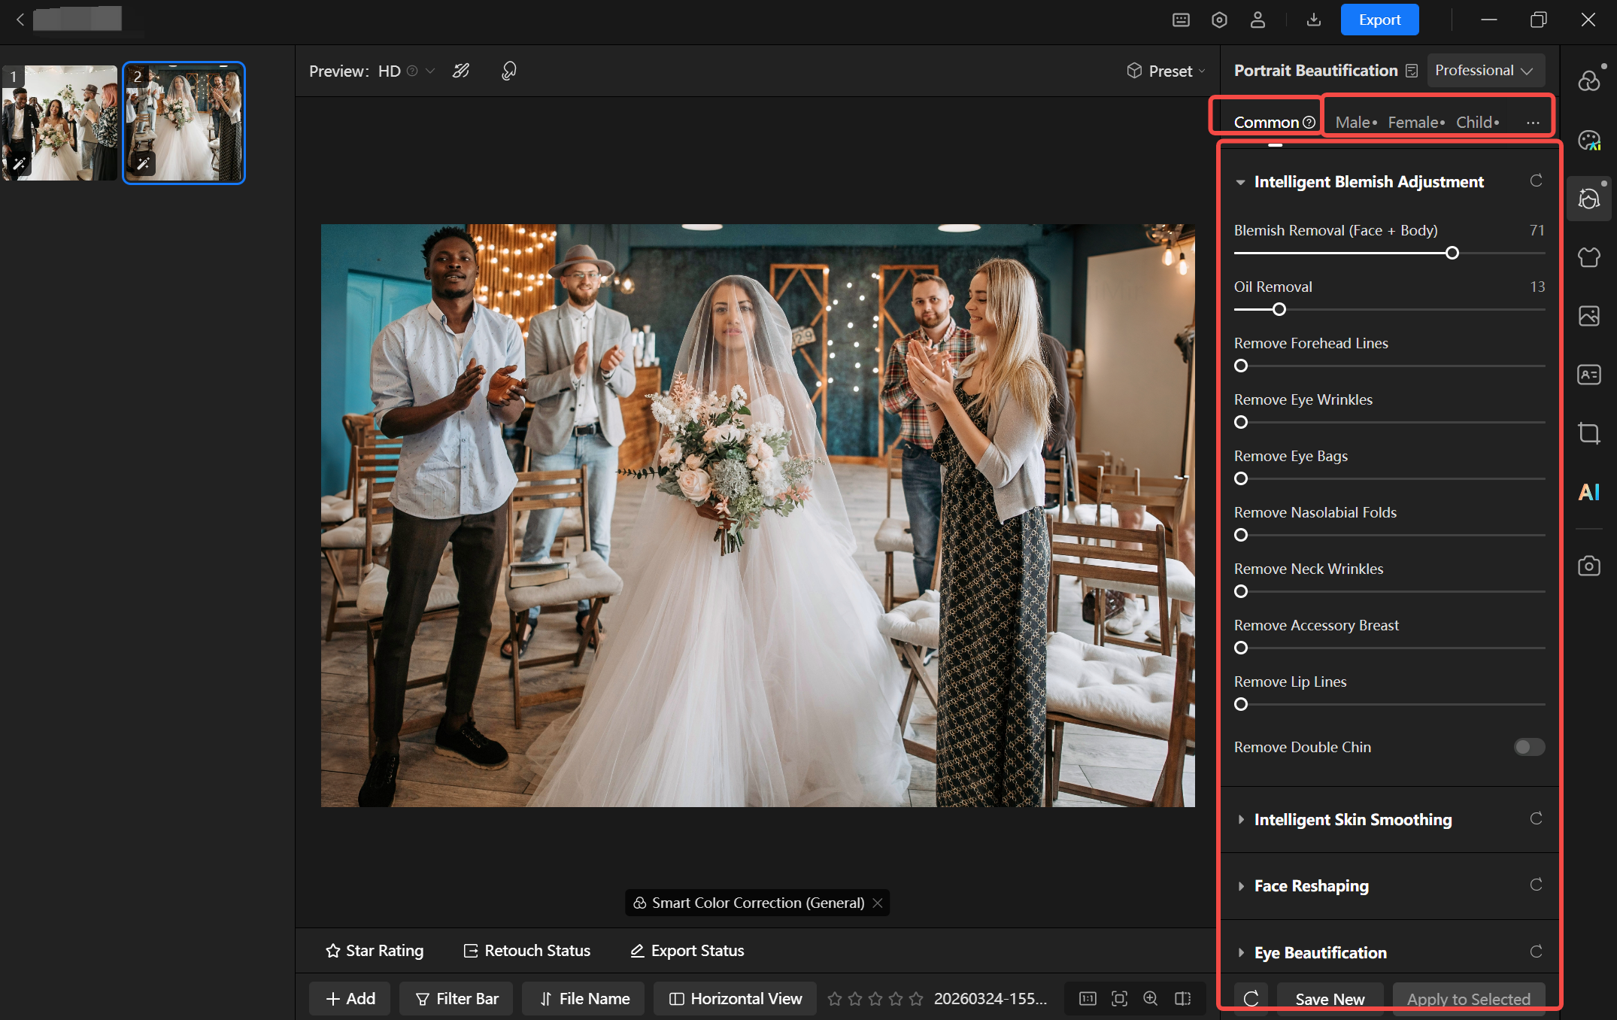Screen dimensions: 1617x1020
Task: Click the Save New button
Action: [x=1330, y=999]
